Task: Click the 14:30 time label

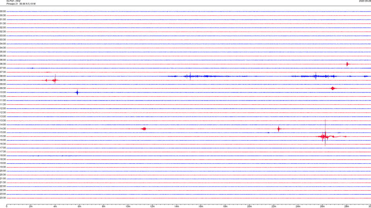Action: (x=3, y=129)
